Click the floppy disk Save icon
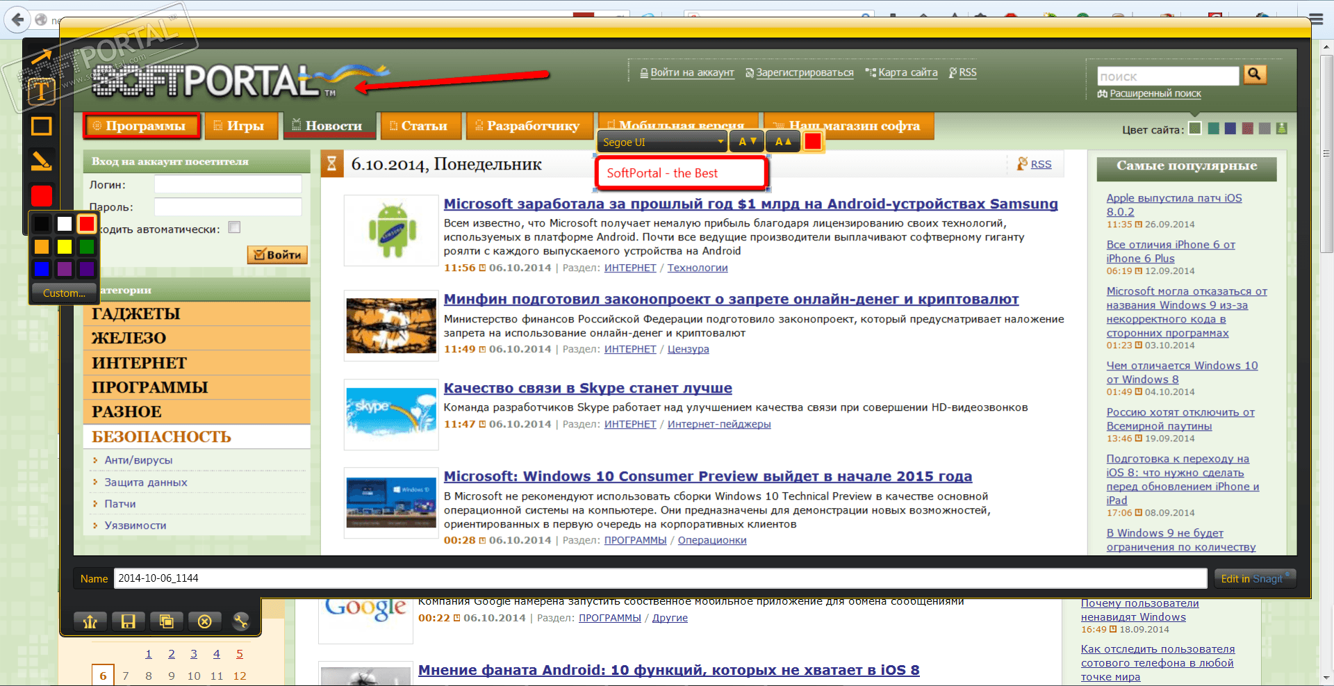The image size is (1334, 686). click(129, 621)
